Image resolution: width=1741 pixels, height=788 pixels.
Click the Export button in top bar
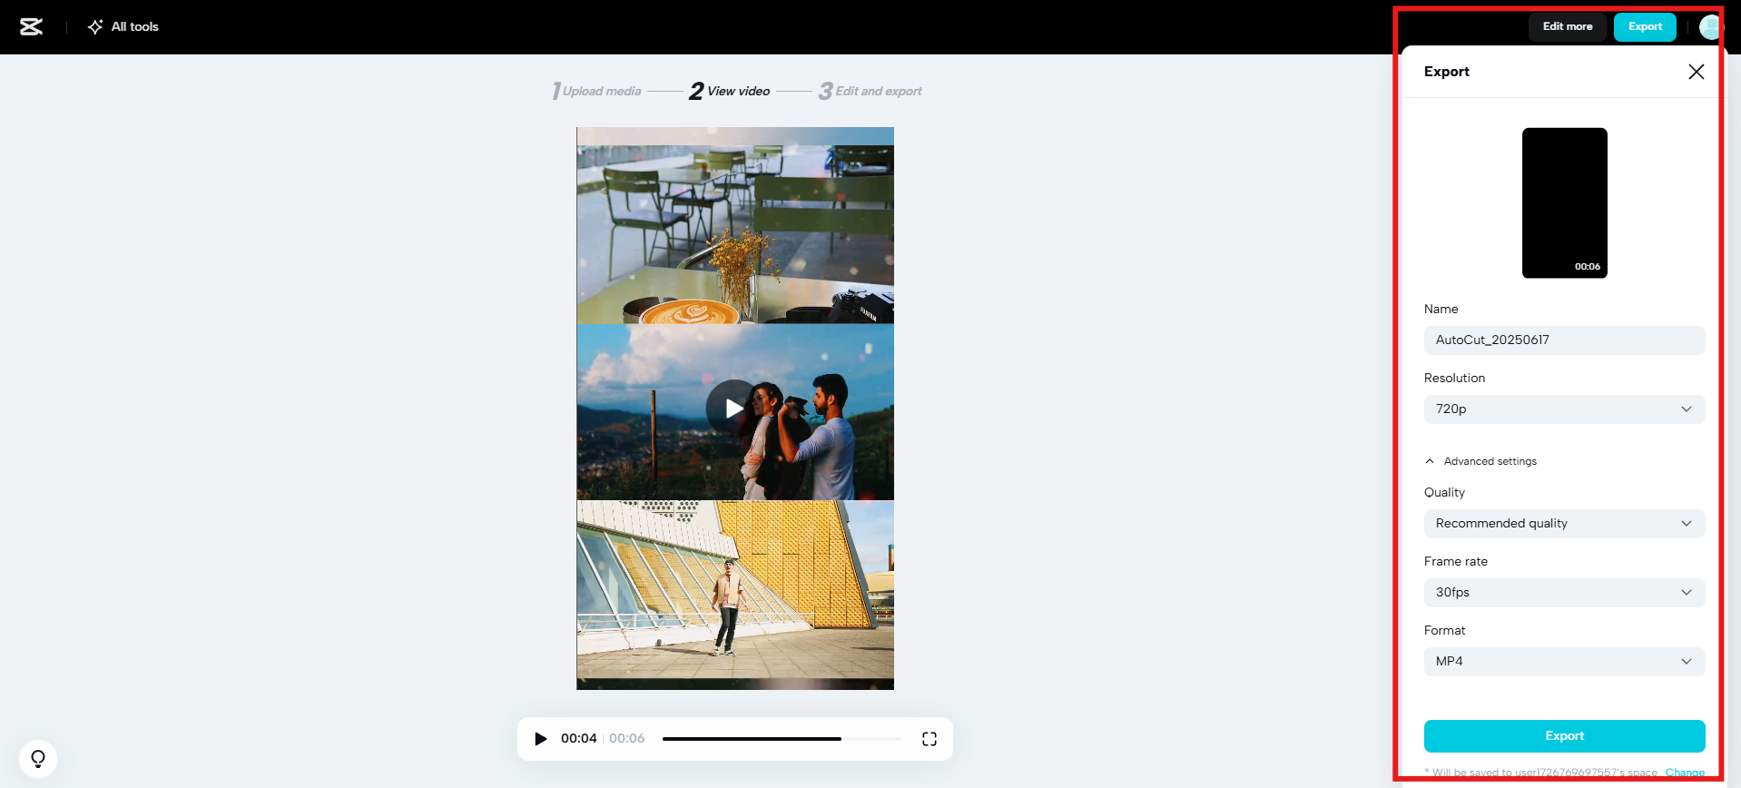pyautogui.click(x=1645, y=27)
